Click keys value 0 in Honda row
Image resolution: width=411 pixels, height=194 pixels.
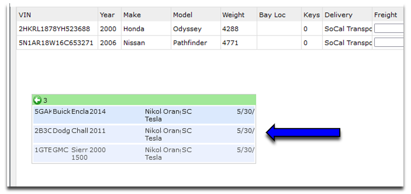[305, 28]
